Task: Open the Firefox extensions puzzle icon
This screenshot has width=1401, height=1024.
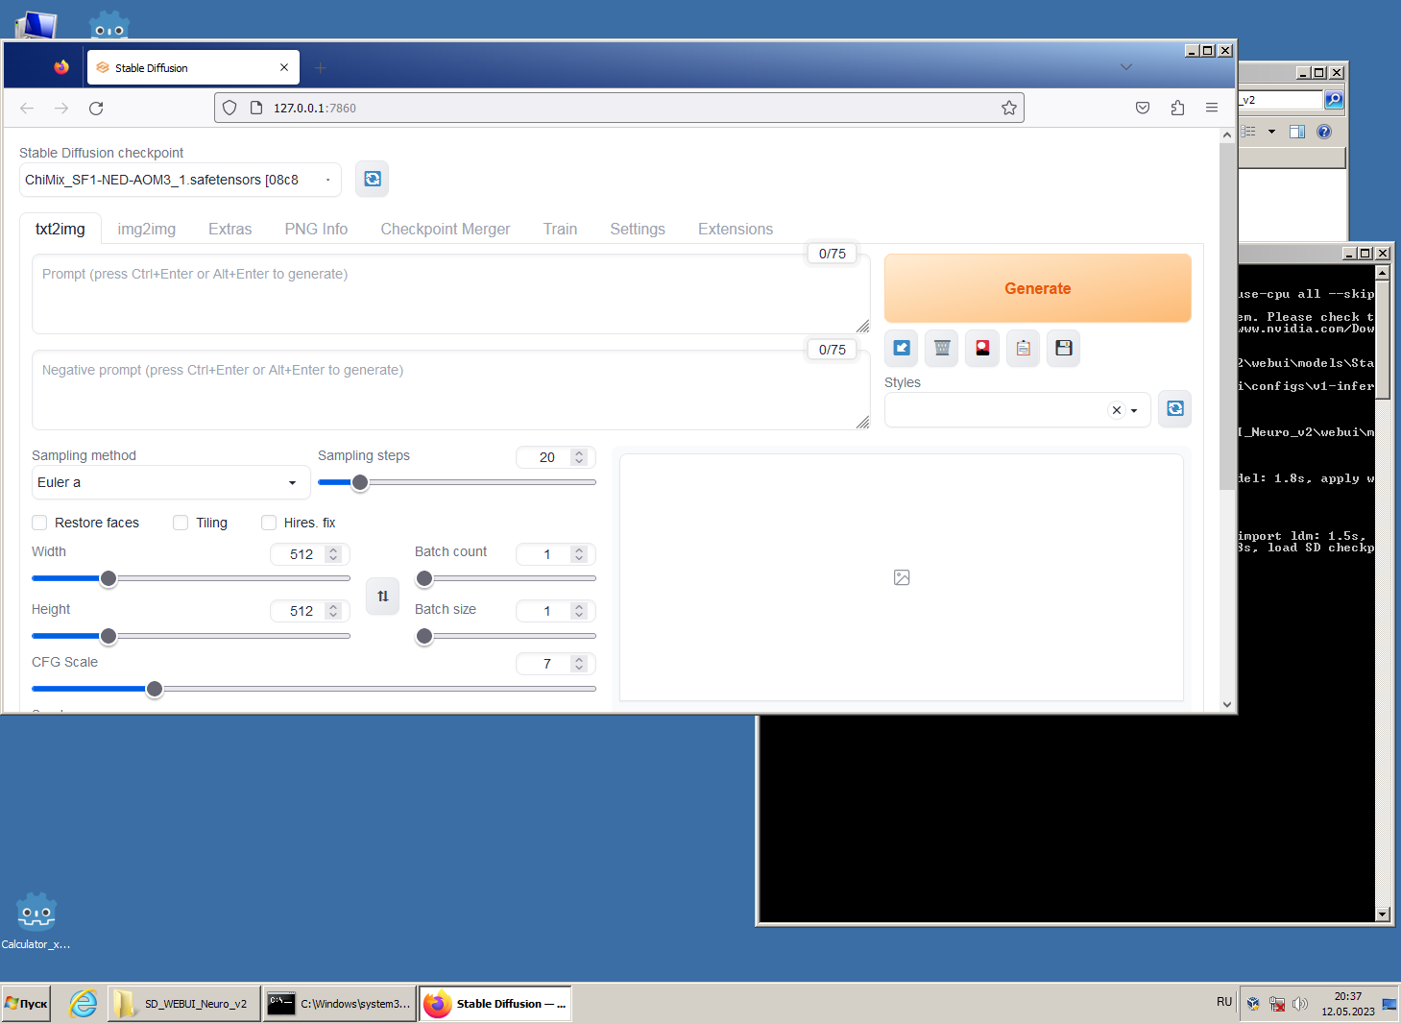Action: pyautogui.click(x=1177, y=108)
